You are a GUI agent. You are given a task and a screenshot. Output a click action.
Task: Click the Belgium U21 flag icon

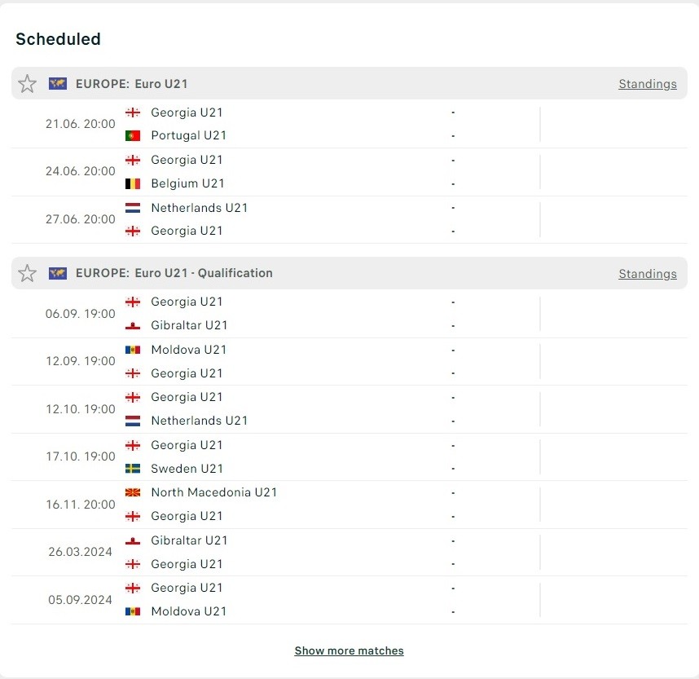pyautogui.click(x=133, y=183)
